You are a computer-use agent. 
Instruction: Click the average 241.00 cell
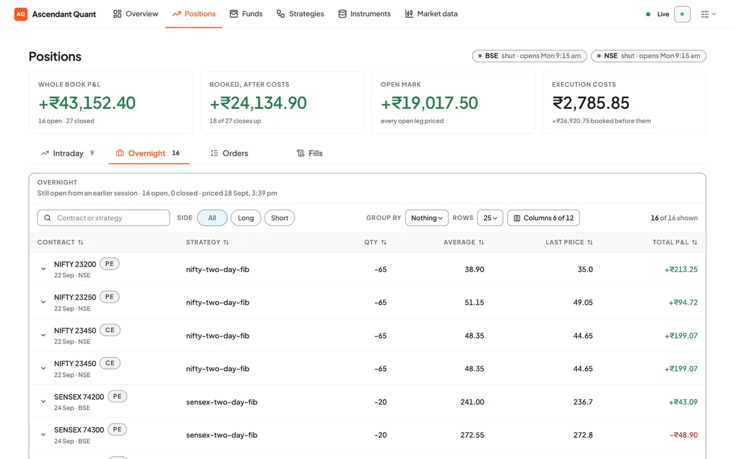point(472,402)
